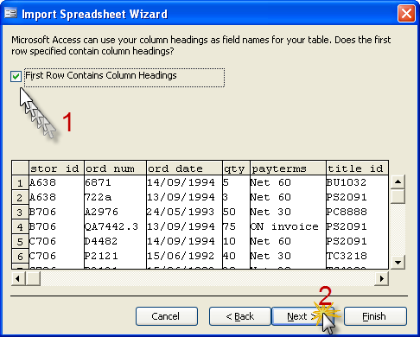This screenshot has height=337, width=420.
Task: Select the qty column header
Action: pyautogui.click(x=236, y=168)
